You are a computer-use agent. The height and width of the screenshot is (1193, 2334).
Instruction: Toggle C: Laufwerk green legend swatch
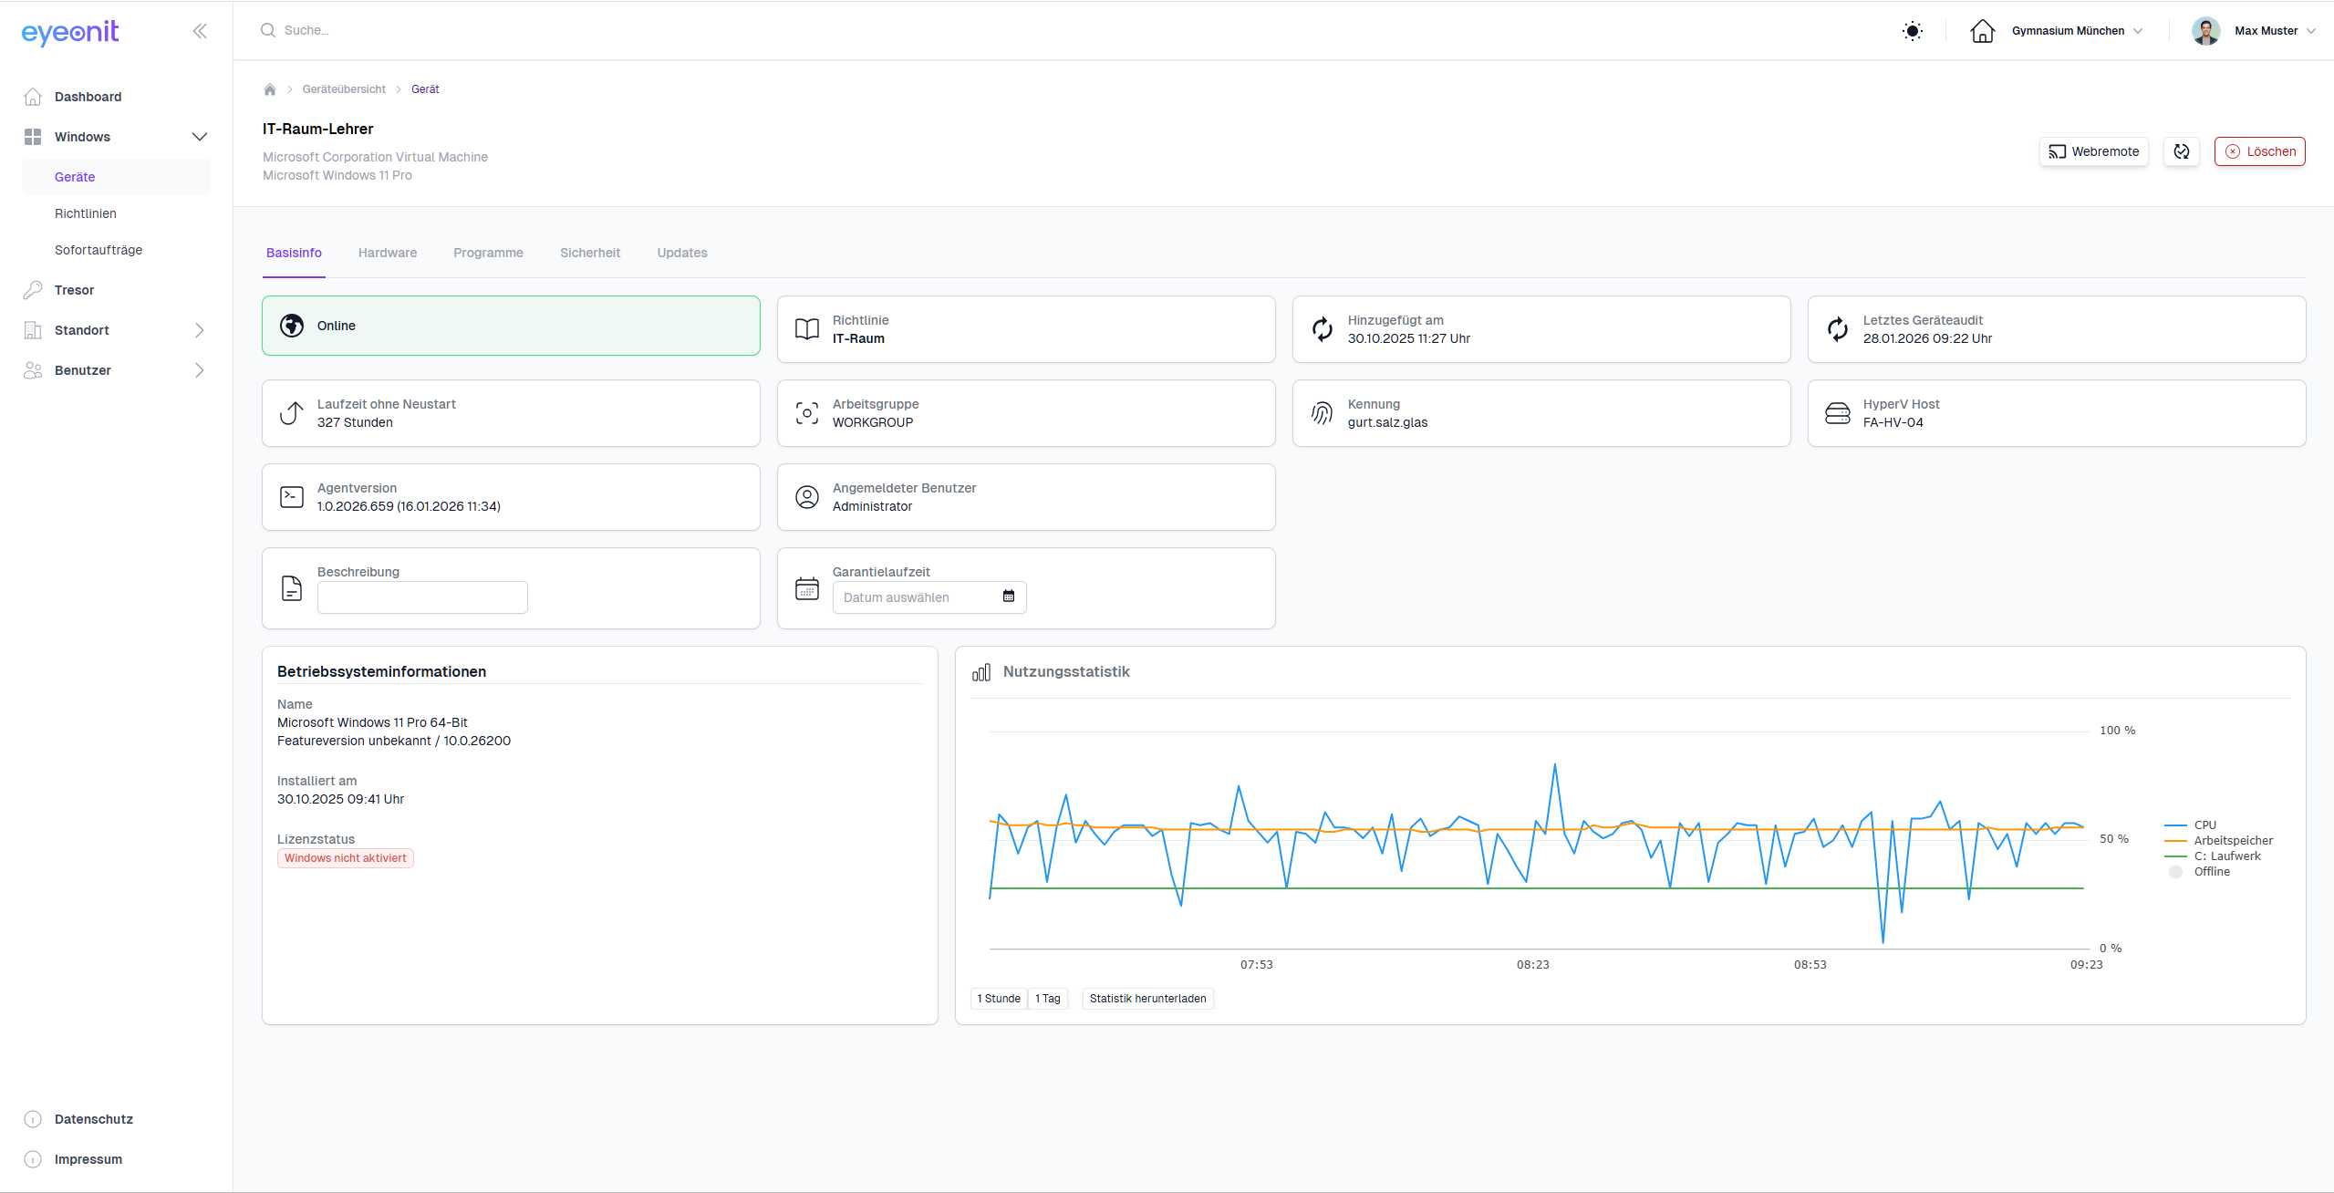click(2175, 856)
